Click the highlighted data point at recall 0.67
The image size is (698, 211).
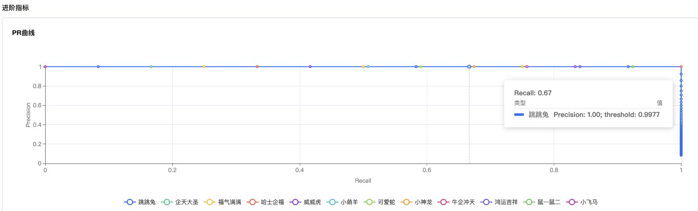pyautogui.click(x=469, y=67)
